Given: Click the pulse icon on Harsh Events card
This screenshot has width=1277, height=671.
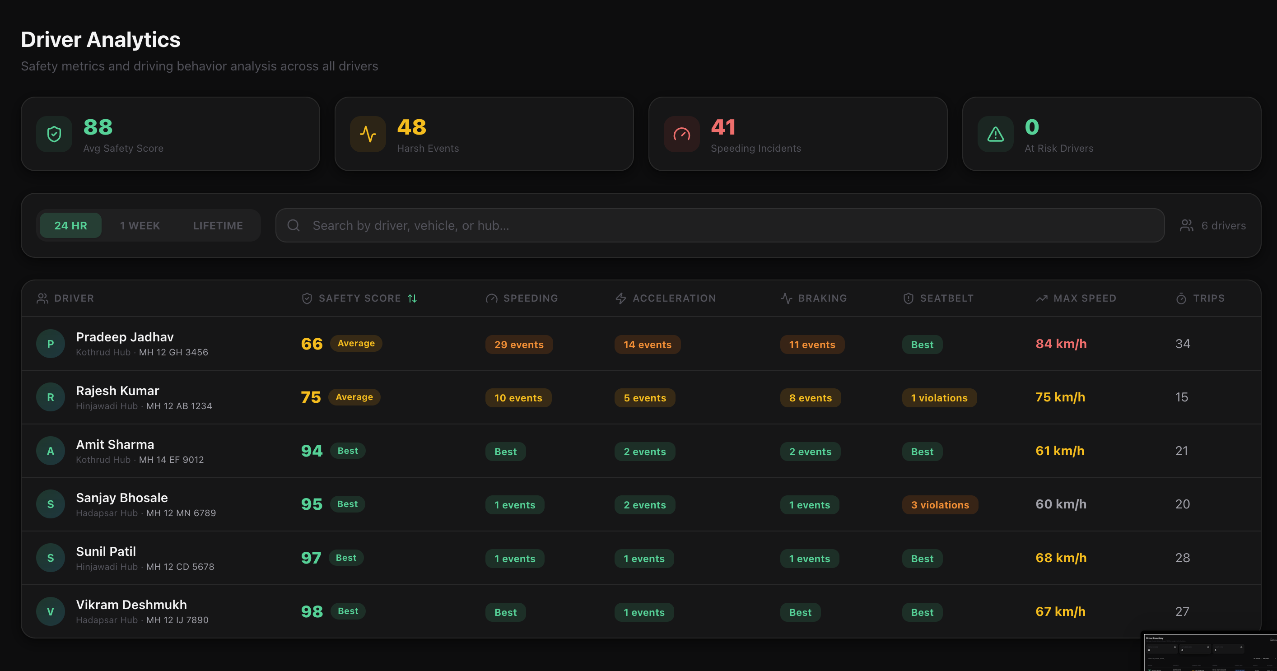Looking at the screenshot, I should 368,134.
